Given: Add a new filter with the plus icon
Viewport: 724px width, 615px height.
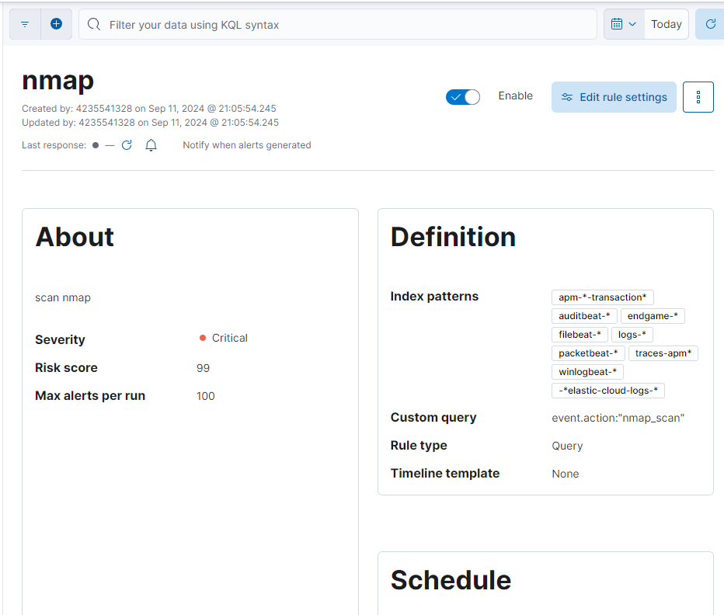Looking at the screenshot, I should 56,23.
